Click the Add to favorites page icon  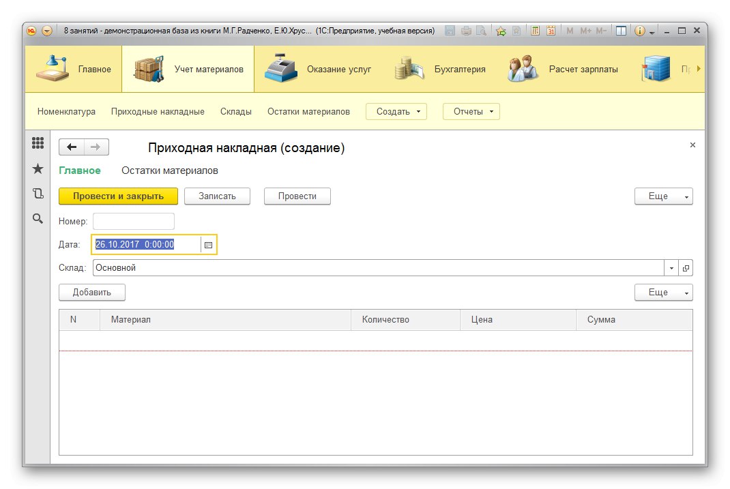pyautogui.click(x=516, y=31)
